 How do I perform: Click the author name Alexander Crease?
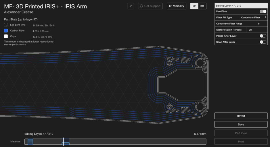(x=19, y=12)
